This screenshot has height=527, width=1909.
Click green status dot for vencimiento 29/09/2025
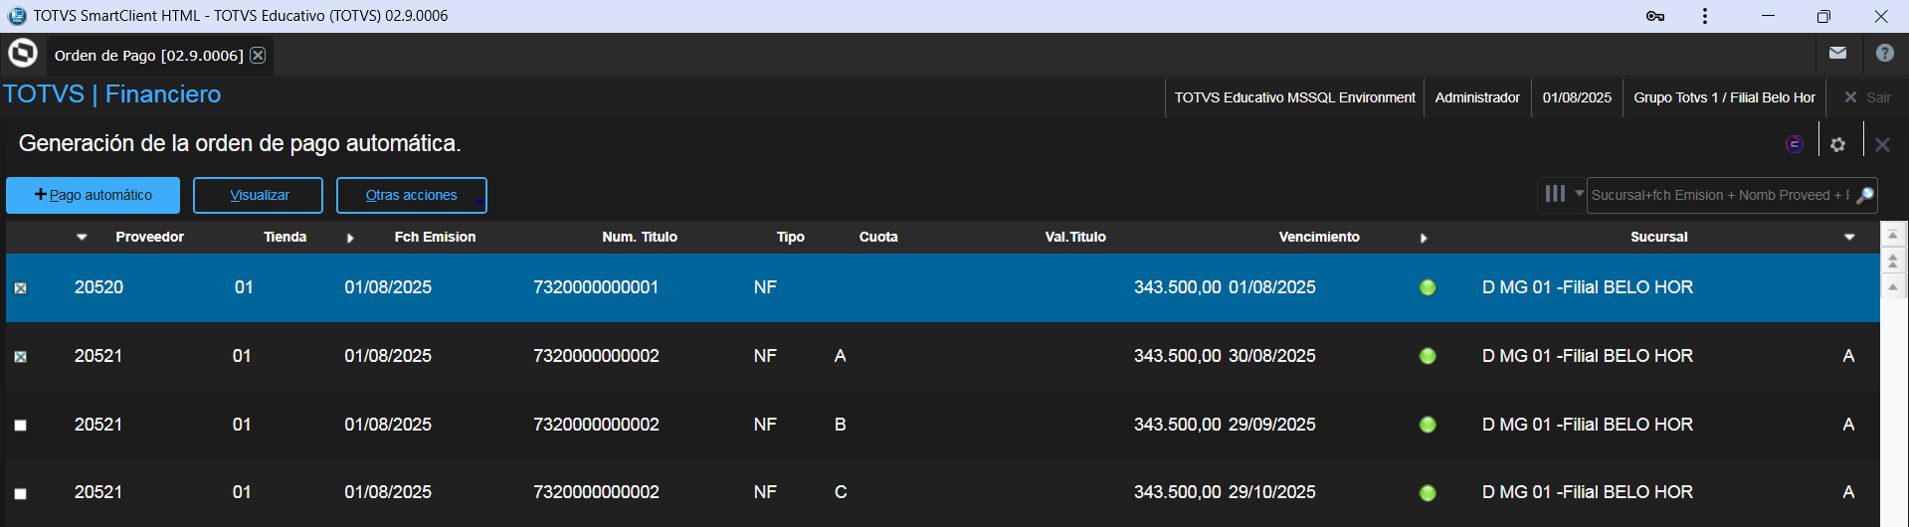click(x=1428, y=425)
